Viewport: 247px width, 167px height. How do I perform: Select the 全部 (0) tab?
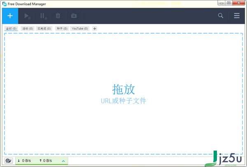(x=11, y=29)
